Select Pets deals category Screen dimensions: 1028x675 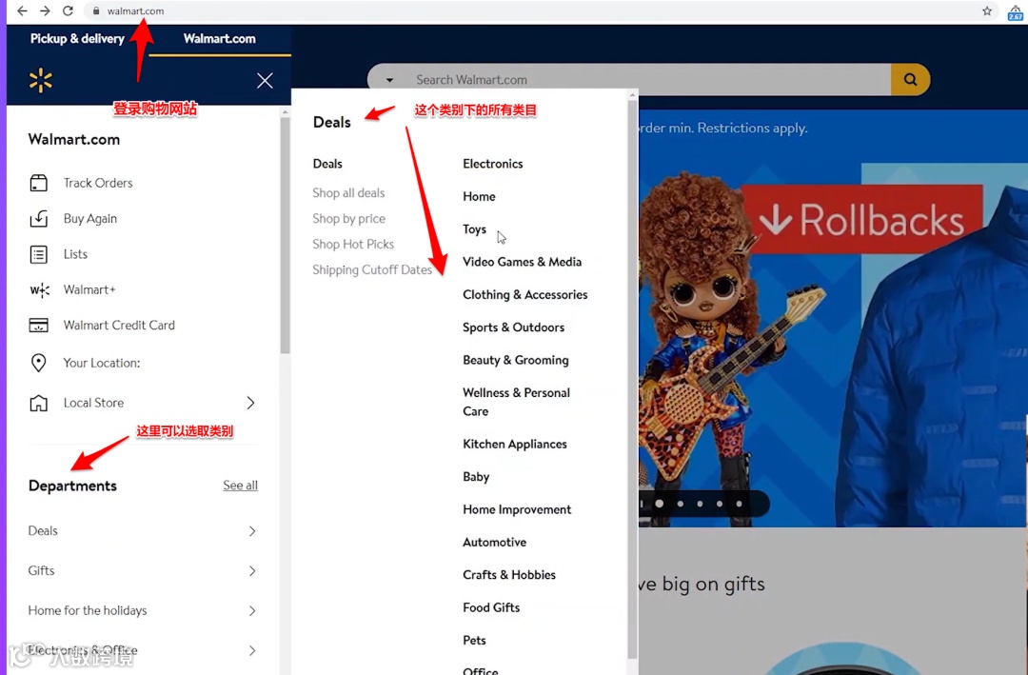pos(474,640)
